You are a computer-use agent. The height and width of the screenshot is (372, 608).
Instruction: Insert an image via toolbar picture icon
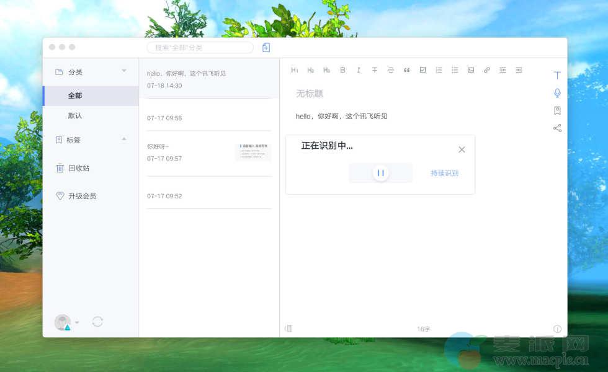coord(471,70)
